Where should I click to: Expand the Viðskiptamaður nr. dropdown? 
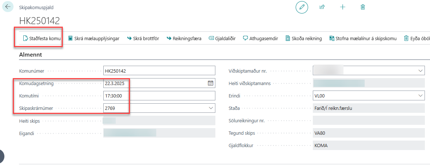click(420, 71)
